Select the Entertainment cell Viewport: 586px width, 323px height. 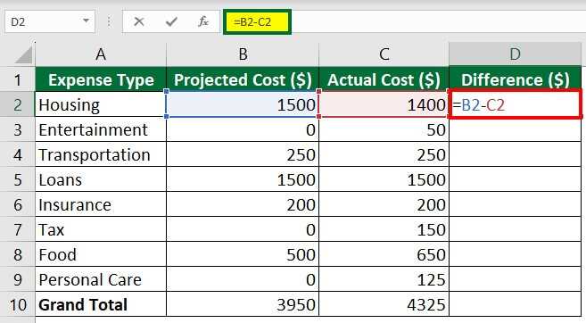(101, 129)
